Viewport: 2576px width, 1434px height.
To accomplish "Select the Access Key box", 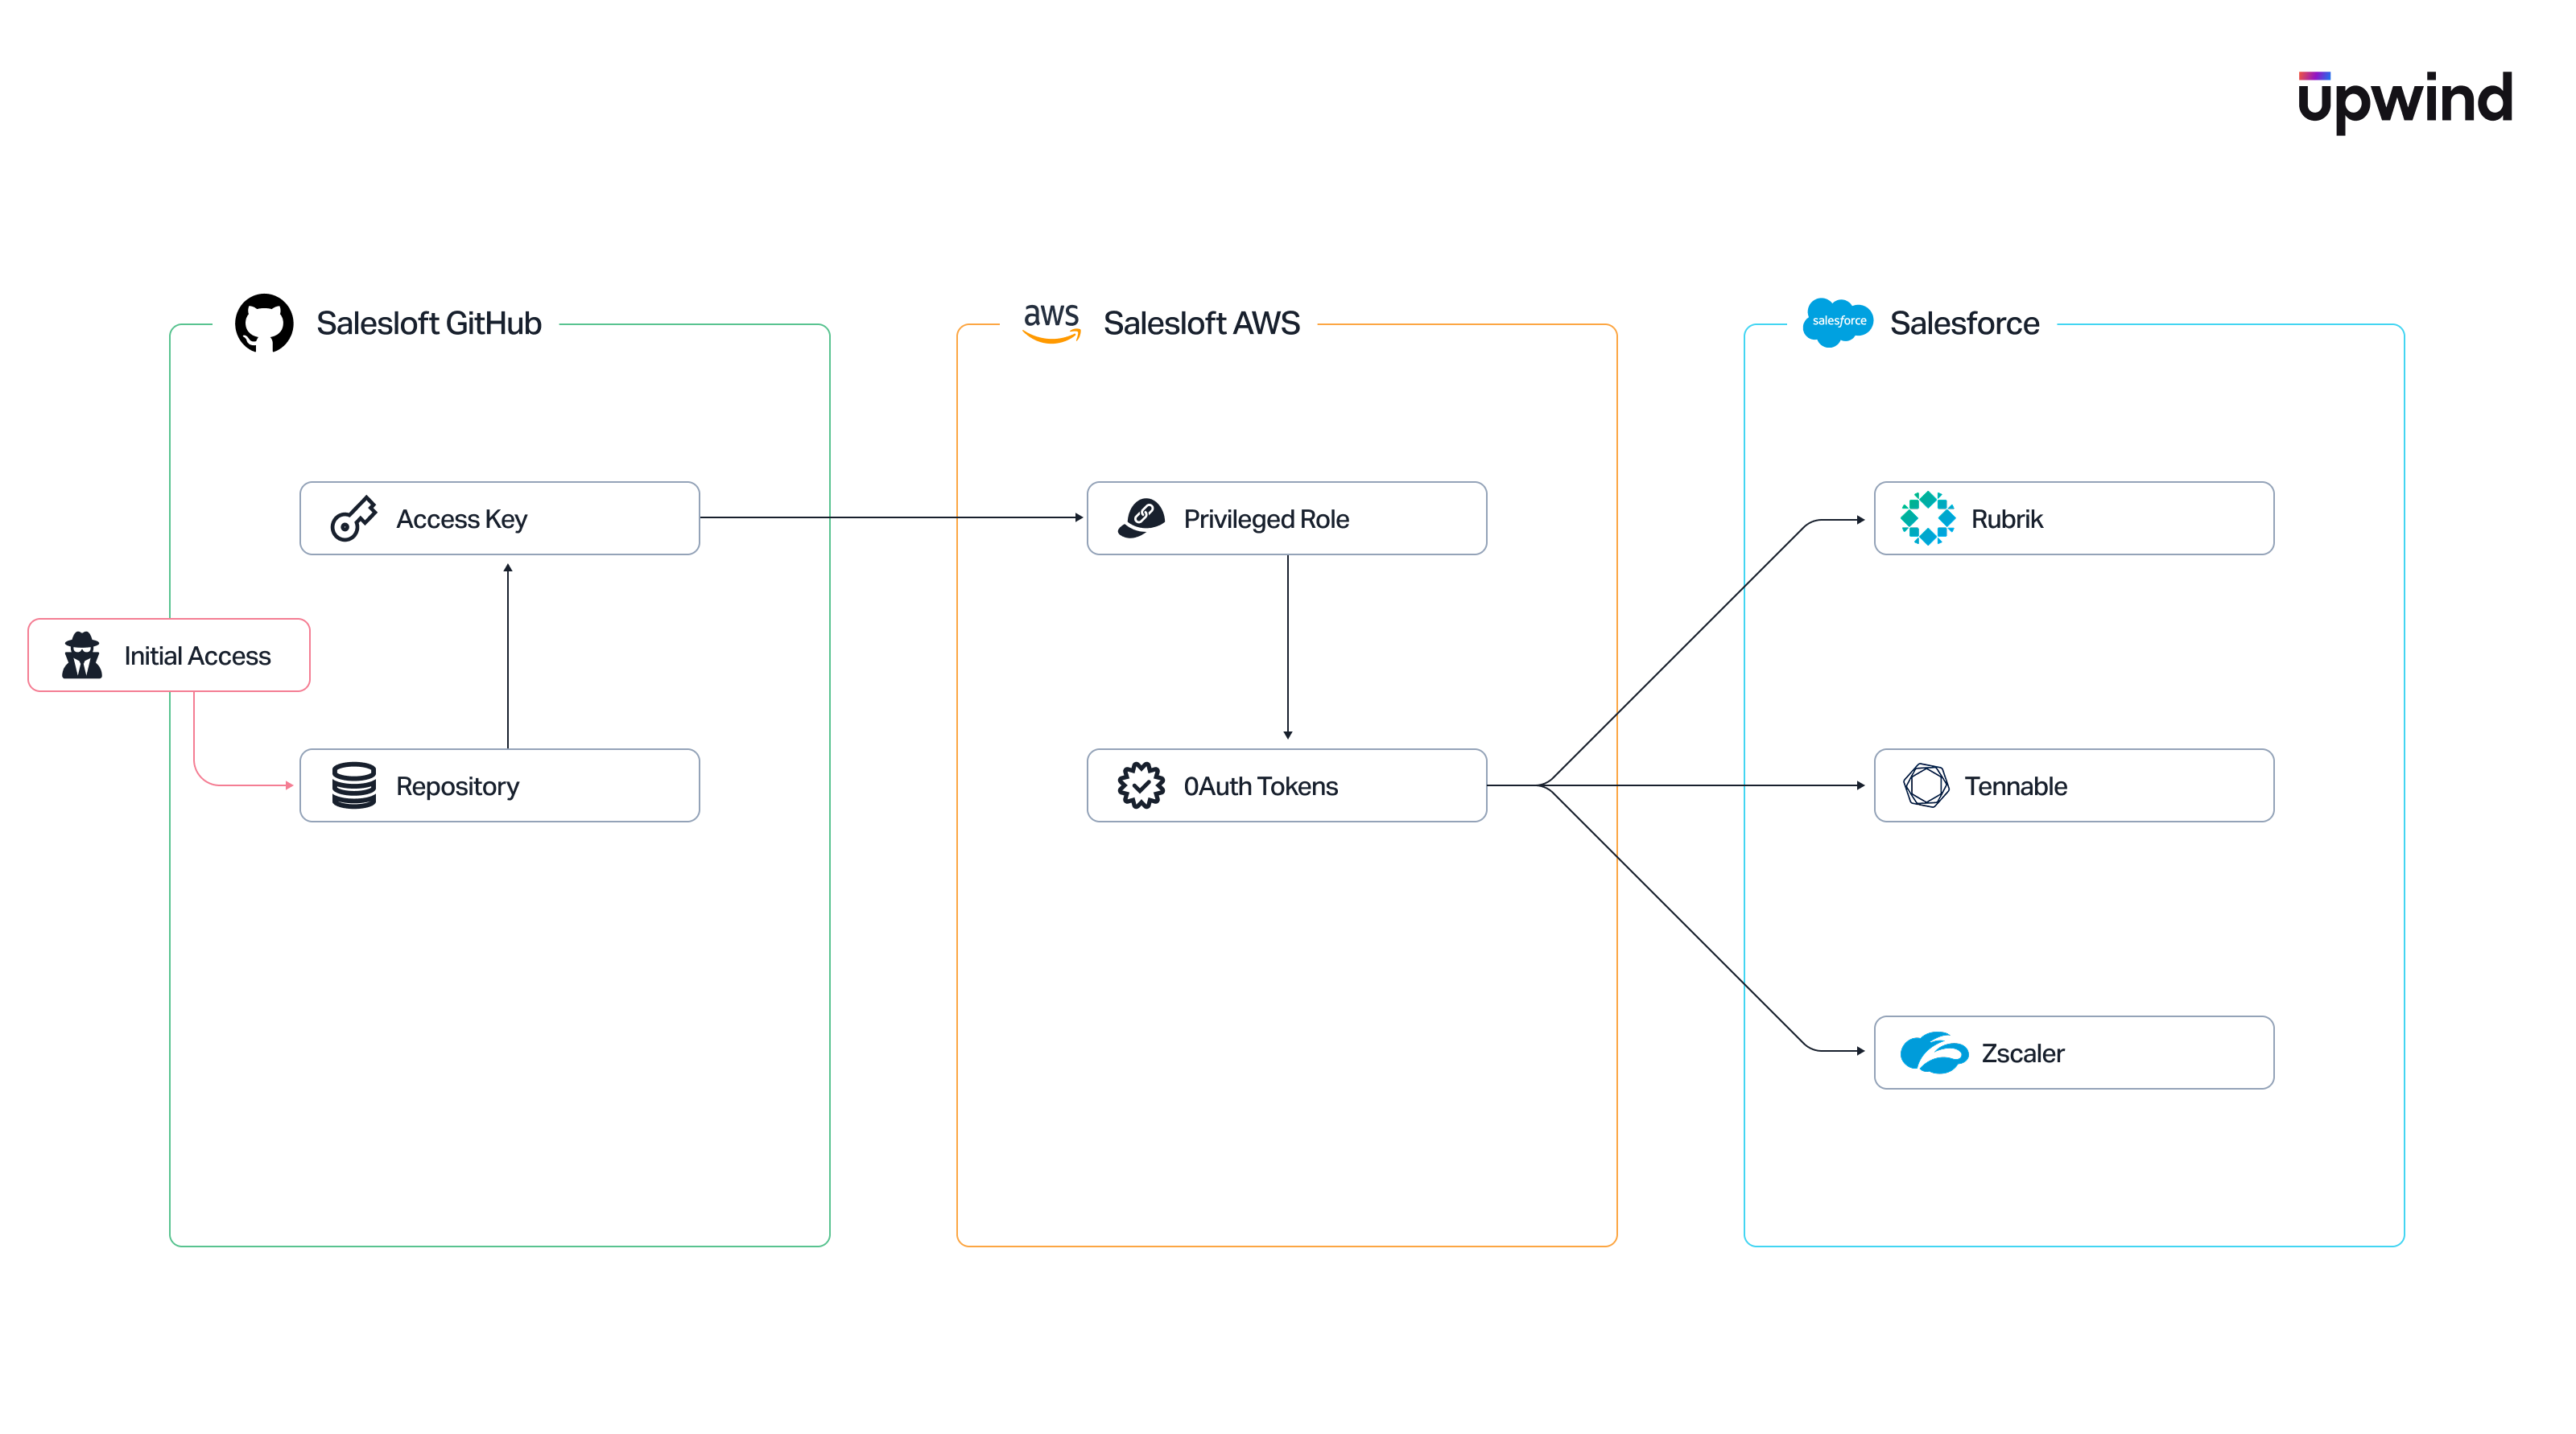I will point(499,517).
